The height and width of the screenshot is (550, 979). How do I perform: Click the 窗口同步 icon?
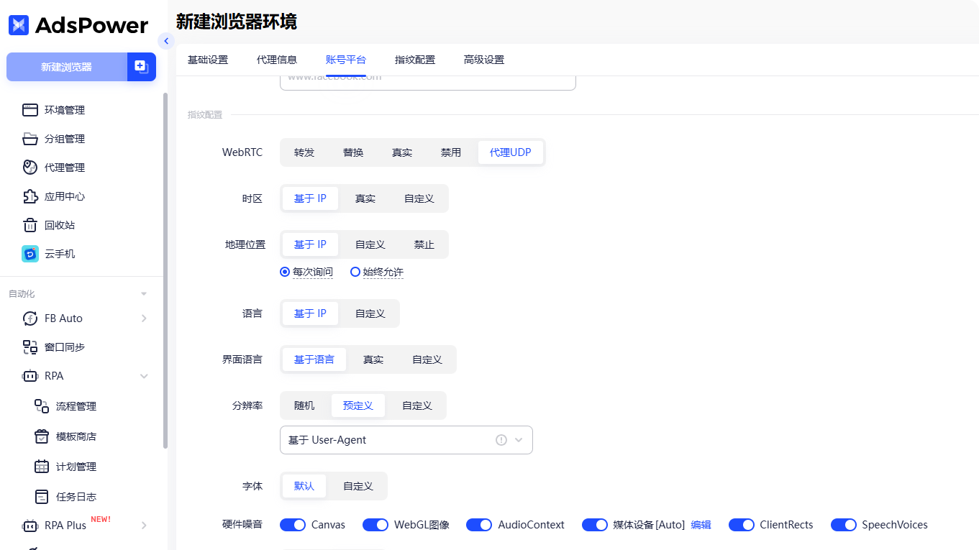(29, 347)
